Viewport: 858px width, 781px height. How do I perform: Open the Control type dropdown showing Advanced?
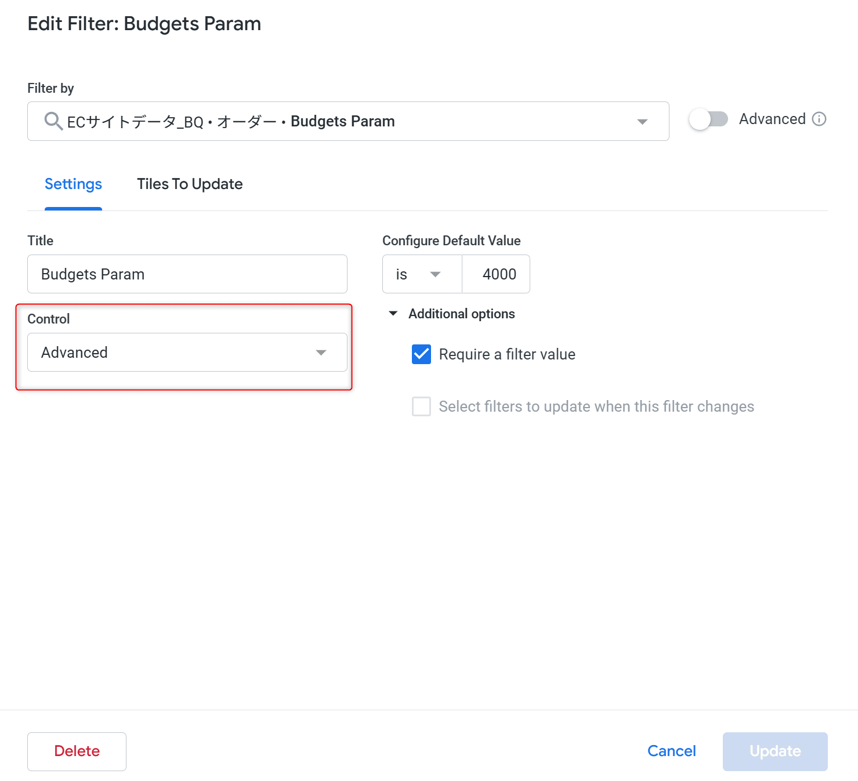187,353
